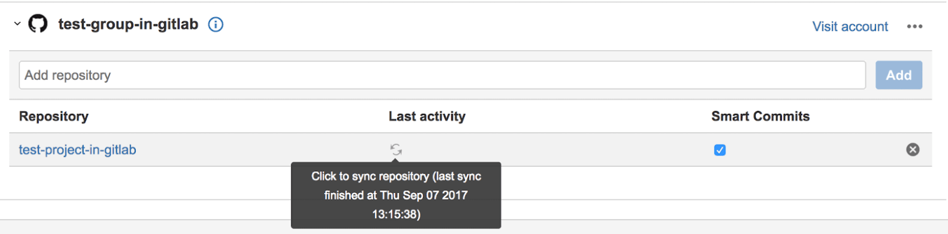Click the Last activity column header
The image size is (948, 234).
pyautogui.click(x=427, y=116)
